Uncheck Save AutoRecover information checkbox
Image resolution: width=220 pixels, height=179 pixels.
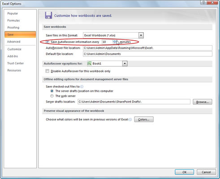(x=47, y=42)
